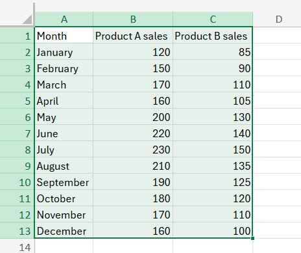Select row 13 header
Image resolution: width=301 pixels, height=253 pixels.
click(17, 230)
